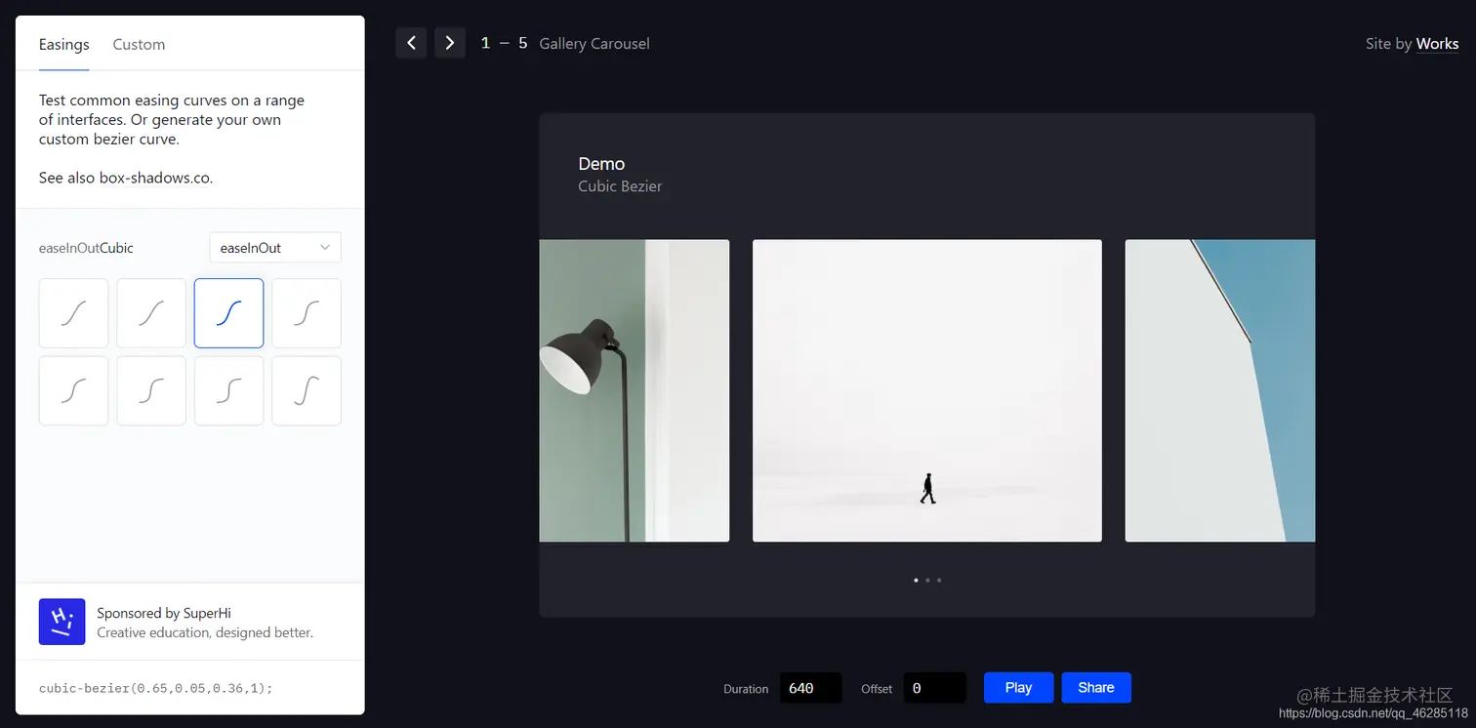
Task: Select the first easing curve tile in the top row
Action: click(x=73, y=313)
